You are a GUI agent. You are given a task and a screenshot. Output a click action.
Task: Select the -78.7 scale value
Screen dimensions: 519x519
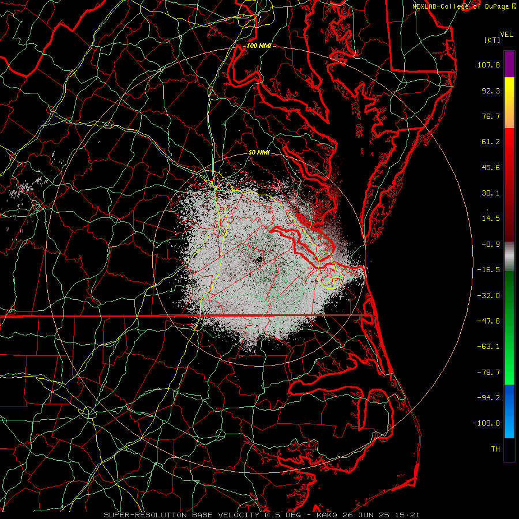coord(488,373)
